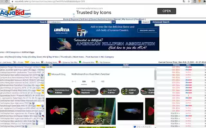Viewport: 206px width, 128px height.
Task: Open the Home menu link
Action: (x=66, y=19)
